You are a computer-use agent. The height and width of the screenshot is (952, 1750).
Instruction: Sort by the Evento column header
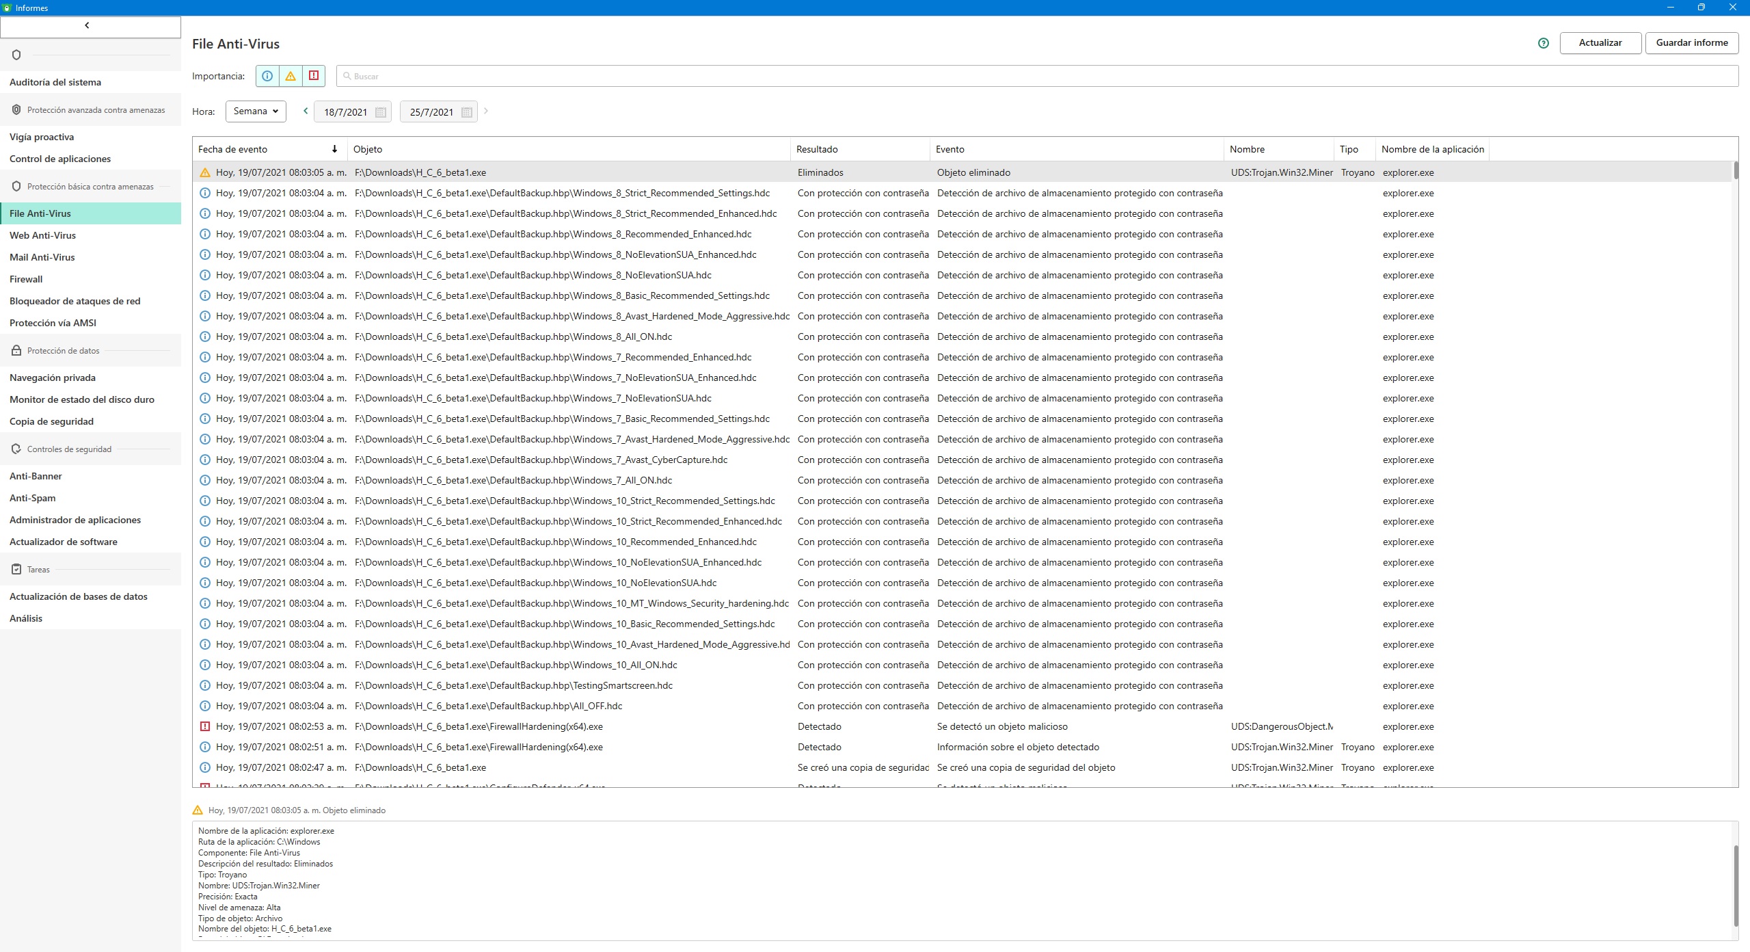pos(950,149)
